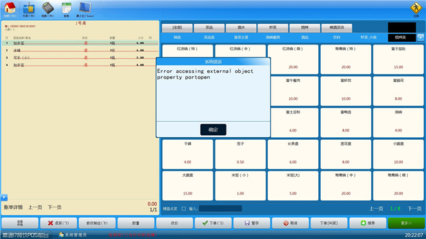
Task: Click the red X 退菜 button
Action: click(58, 223)
